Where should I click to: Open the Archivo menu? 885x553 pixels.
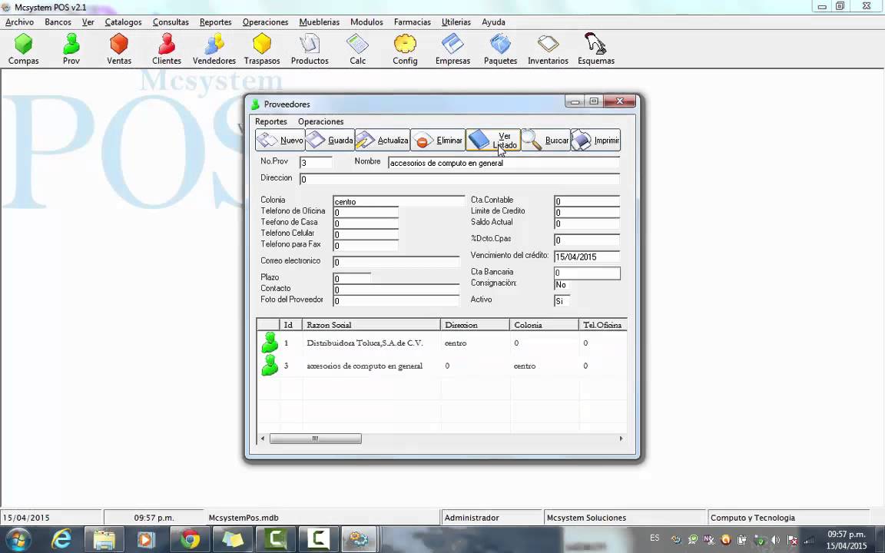[x=20, y=22]
